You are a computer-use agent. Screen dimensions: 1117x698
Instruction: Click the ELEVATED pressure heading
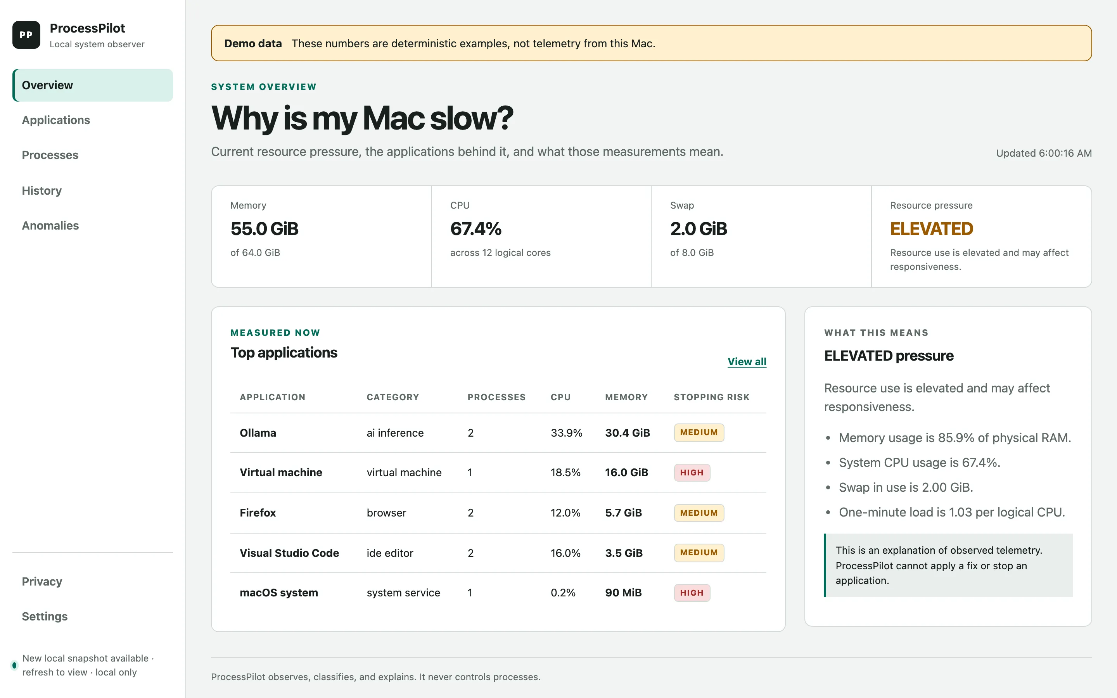pos(889,356)
